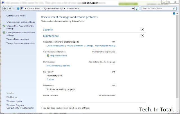The height and width of the screenshot is (114, 180).
Task: Close the Action Center window
Action: click(175, 2)
